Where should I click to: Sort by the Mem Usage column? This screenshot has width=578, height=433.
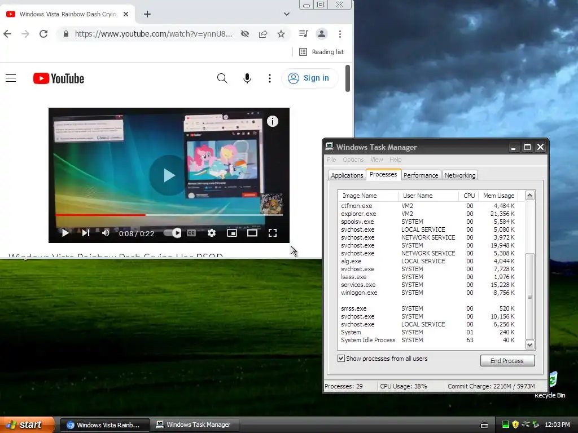click(x=498, y=196)
